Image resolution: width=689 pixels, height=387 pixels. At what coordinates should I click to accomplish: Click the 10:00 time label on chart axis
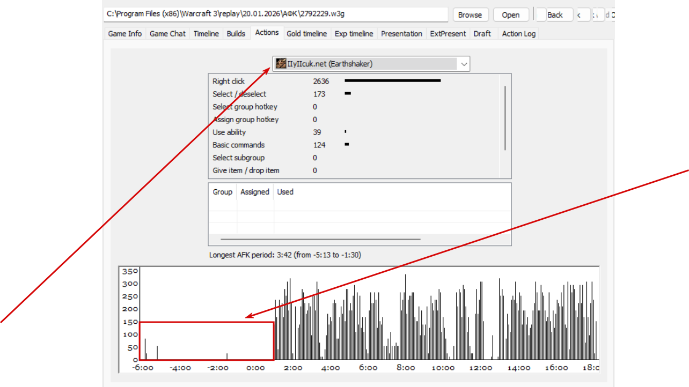443,368
